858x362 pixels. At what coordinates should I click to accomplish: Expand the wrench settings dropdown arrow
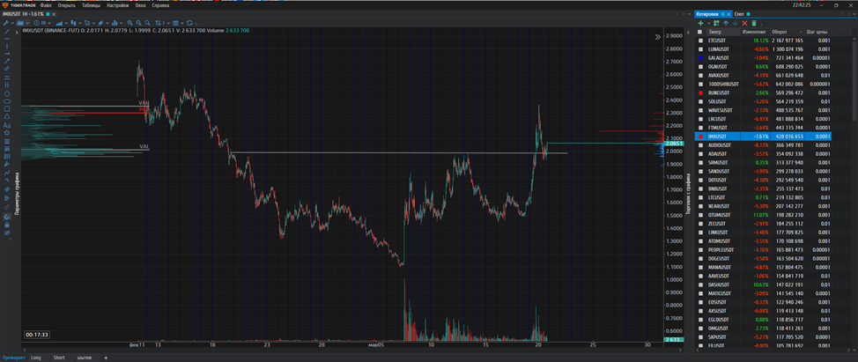point(12,24)
